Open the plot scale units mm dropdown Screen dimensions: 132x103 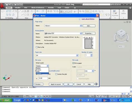pos(89,71)
